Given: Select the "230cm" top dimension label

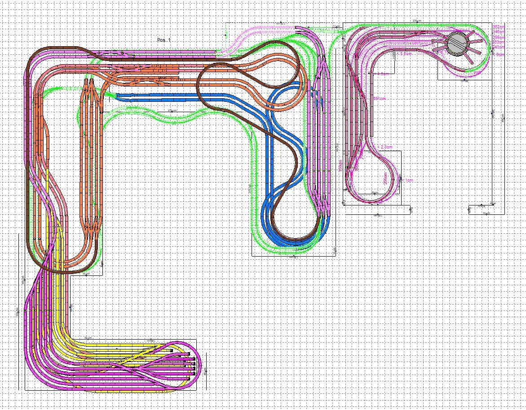Looking at the screenshot, I should [x=416, y=21].
